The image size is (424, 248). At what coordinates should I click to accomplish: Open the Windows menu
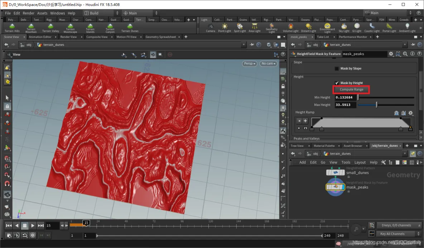pos(57,13)
